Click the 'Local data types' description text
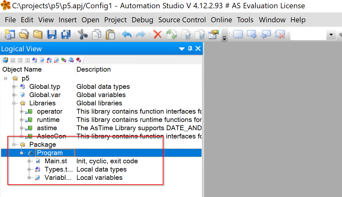The image size is (342, 197). tap(102, 170)
